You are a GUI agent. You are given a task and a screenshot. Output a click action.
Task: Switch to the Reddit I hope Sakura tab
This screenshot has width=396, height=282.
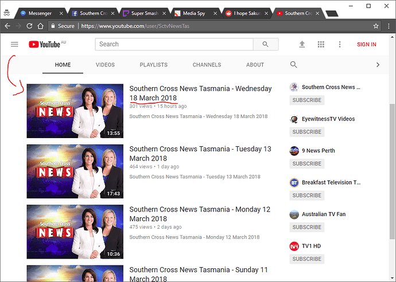(247, 13)
